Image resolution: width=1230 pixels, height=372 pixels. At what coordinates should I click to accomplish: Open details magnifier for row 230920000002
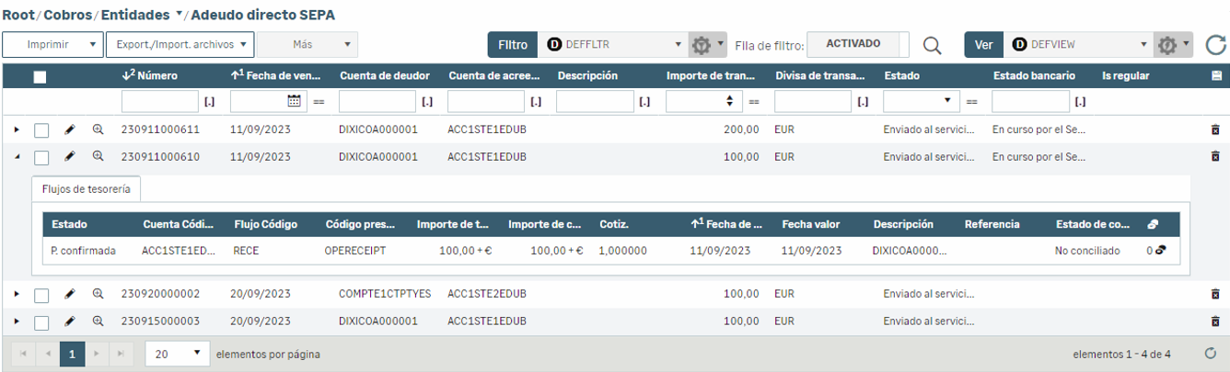(x=98, y=294)
